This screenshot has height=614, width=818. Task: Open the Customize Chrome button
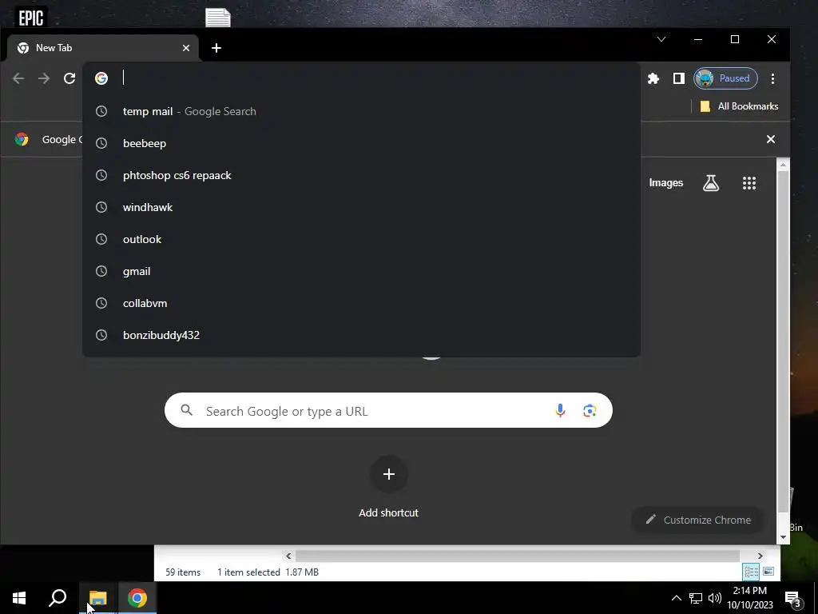[697, 520]
